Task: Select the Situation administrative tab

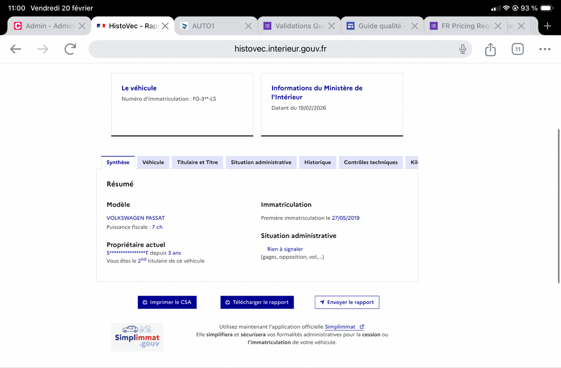Action: click(261, 163)
